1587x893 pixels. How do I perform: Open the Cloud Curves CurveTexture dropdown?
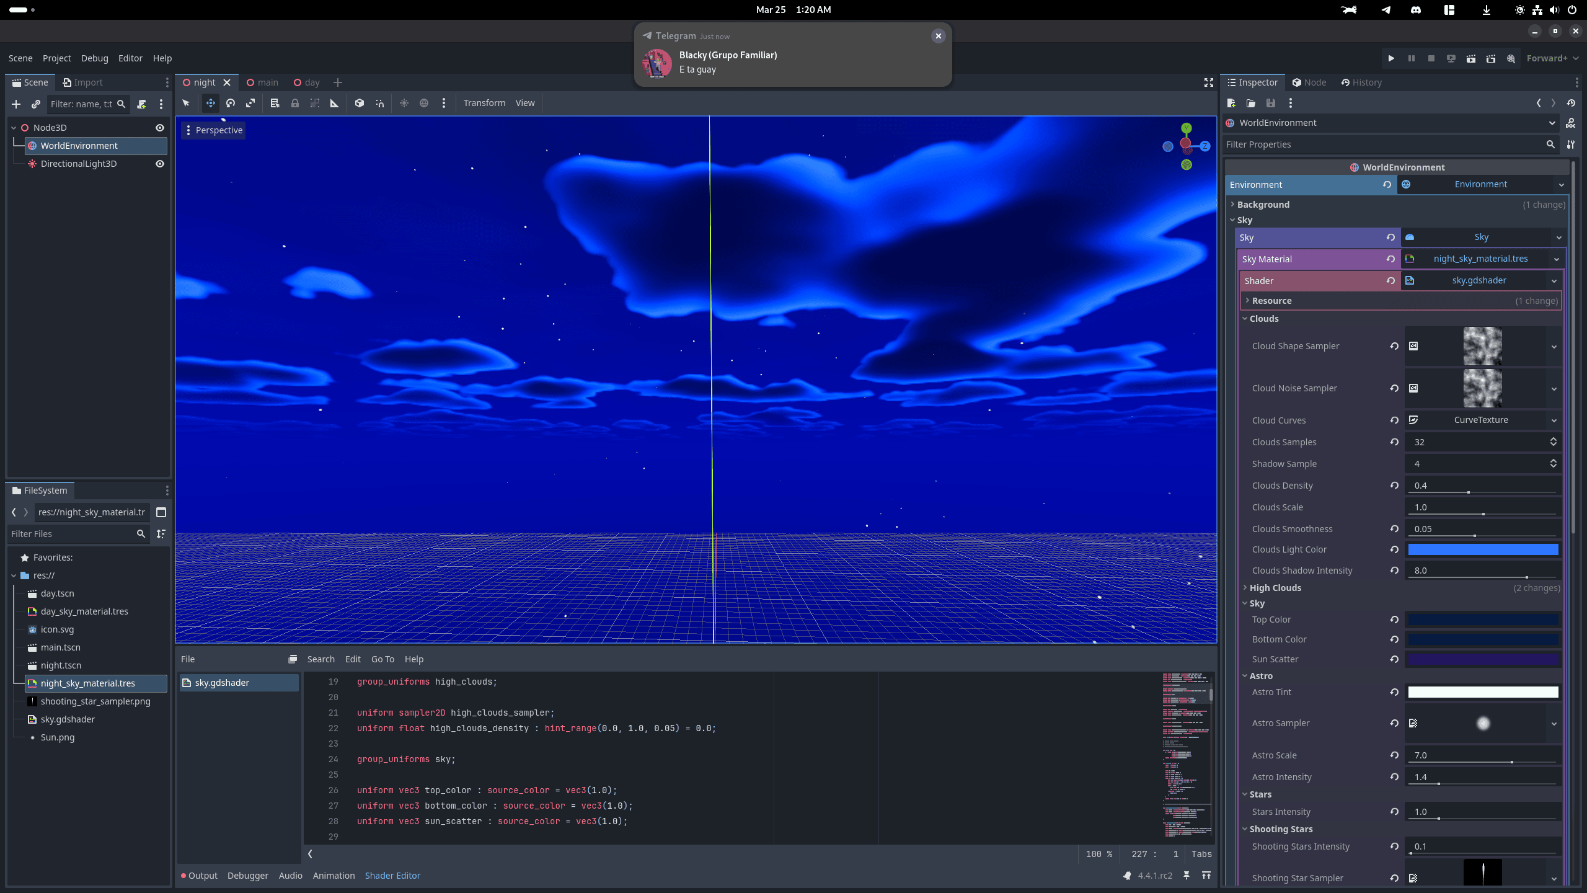[1554, 420]
